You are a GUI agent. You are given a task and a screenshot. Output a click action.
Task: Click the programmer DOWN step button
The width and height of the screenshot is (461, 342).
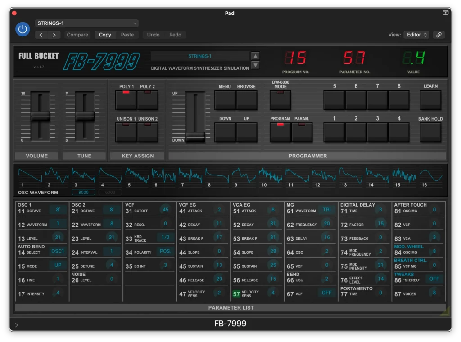[225, 132]
